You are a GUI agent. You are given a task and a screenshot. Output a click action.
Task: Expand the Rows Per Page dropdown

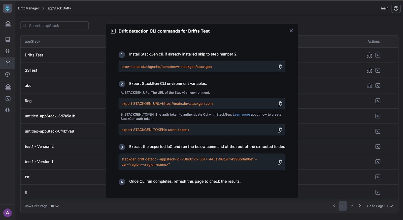pyautogui.click(x=55, y=206)
